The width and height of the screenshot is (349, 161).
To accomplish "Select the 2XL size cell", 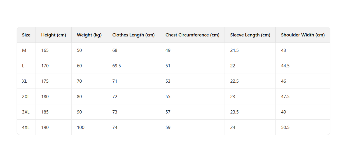I will (26, 97).
